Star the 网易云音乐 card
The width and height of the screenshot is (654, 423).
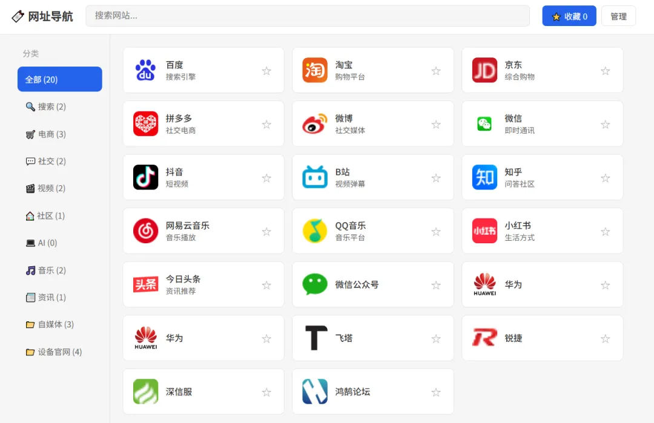pyautogui.click(x=266, y=231)
